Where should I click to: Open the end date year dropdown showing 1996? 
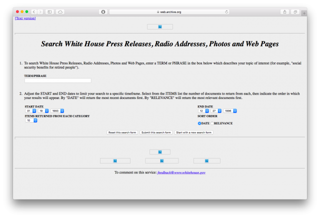(230, 110)
